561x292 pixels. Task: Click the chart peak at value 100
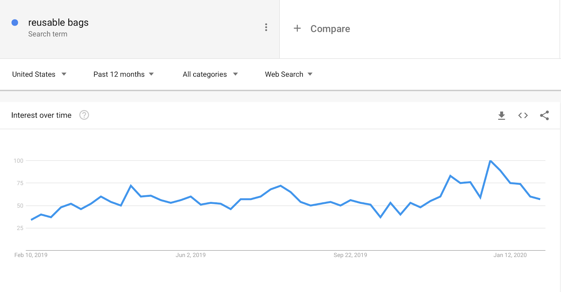pyautogui.click(x=490, y=161)
